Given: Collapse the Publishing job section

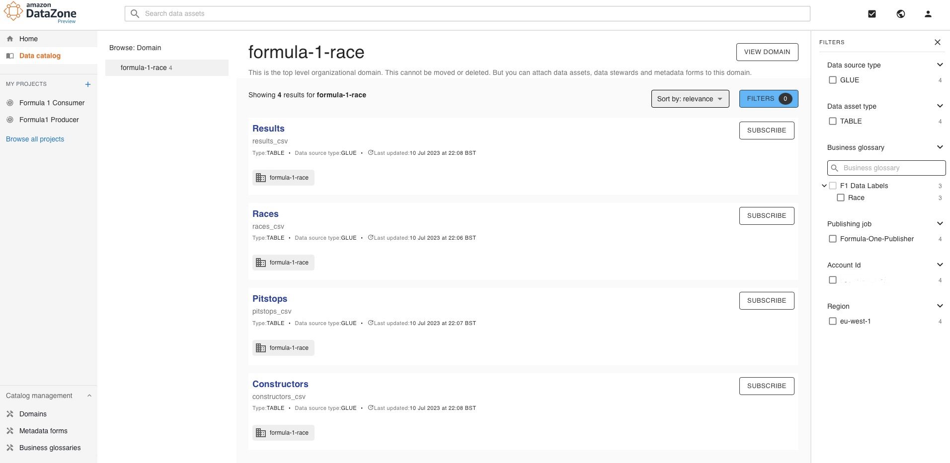Looking at the screenshot, I should (x=940, y=223).
